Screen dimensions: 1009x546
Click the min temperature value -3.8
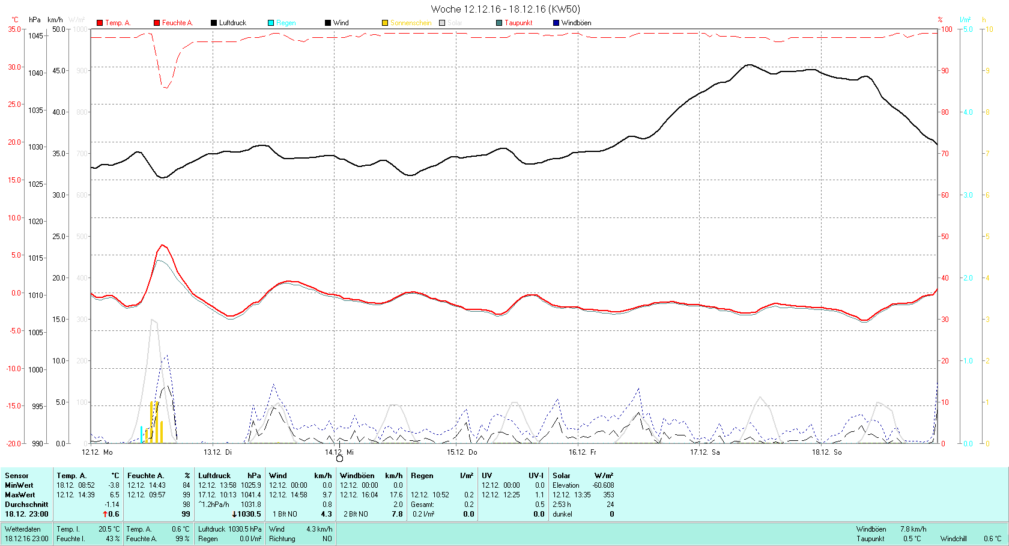coord(114,485)
